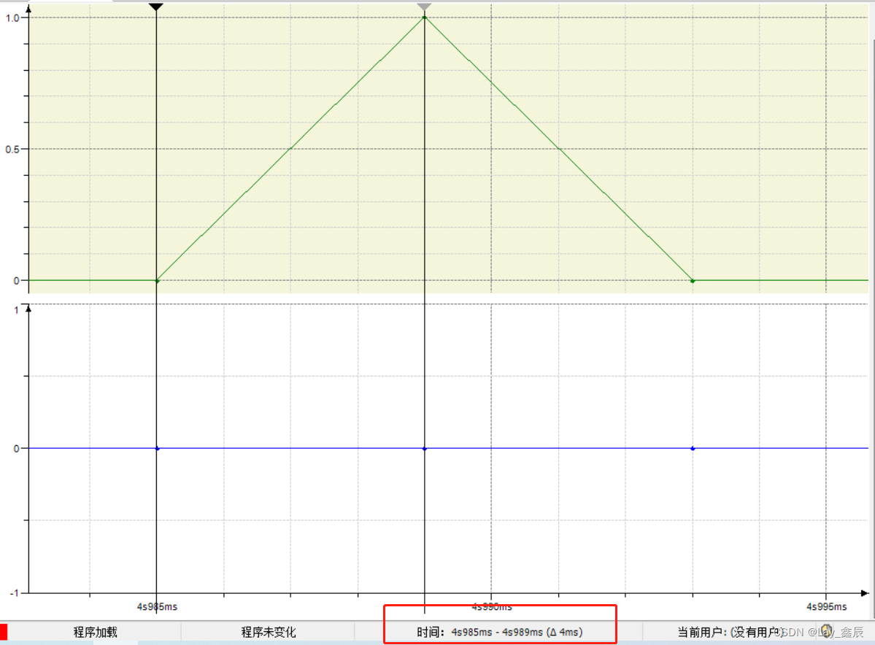The image size is (875, 645).
Task: Click the 4s995ms time axis label
Action: [826, 606]
